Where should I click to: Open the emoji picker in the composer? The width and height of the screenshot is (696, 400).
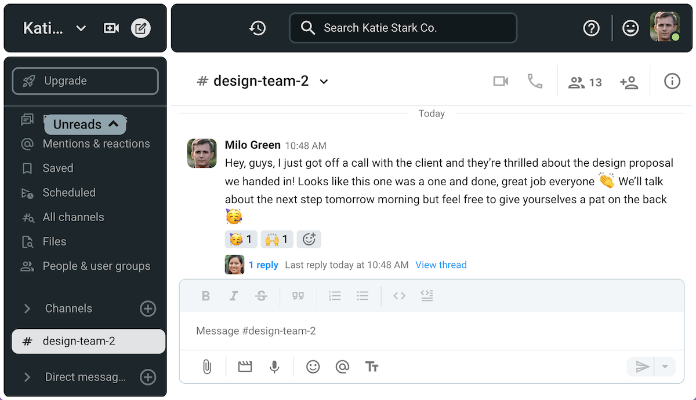(313, 366)
